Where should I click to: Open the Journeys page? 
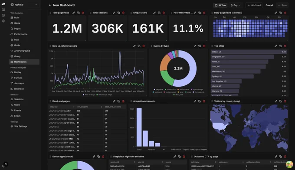24,83
